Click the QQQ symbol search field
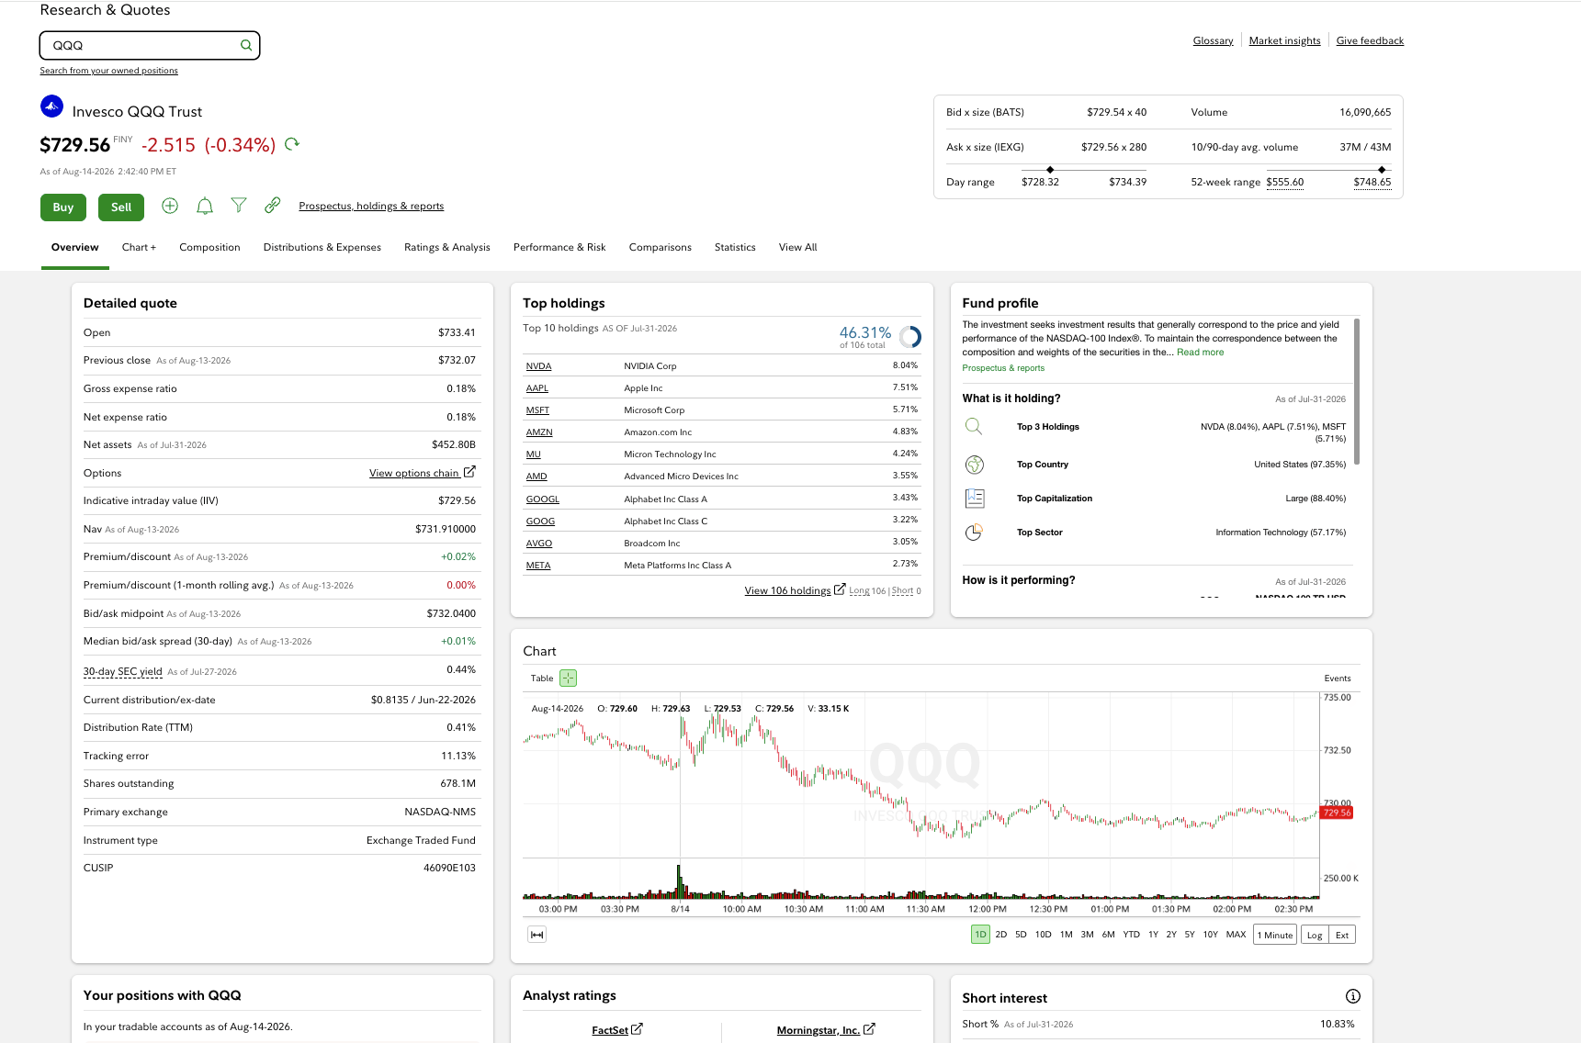This screenshot has height=1043, width=1581. (150, 45)
